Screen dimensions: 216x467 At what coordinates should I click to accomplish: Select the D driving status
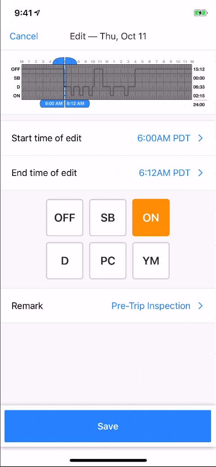tap(65, 261)
